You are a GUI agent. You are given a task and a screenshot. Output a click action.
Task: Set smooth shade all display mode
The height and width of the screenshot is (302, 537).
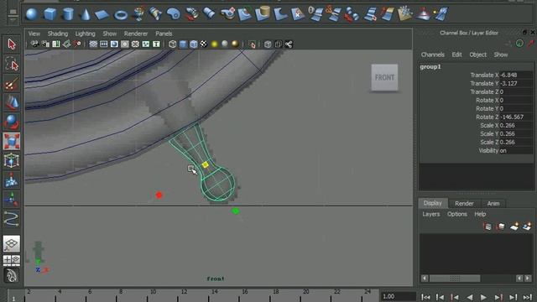(183, 44)
